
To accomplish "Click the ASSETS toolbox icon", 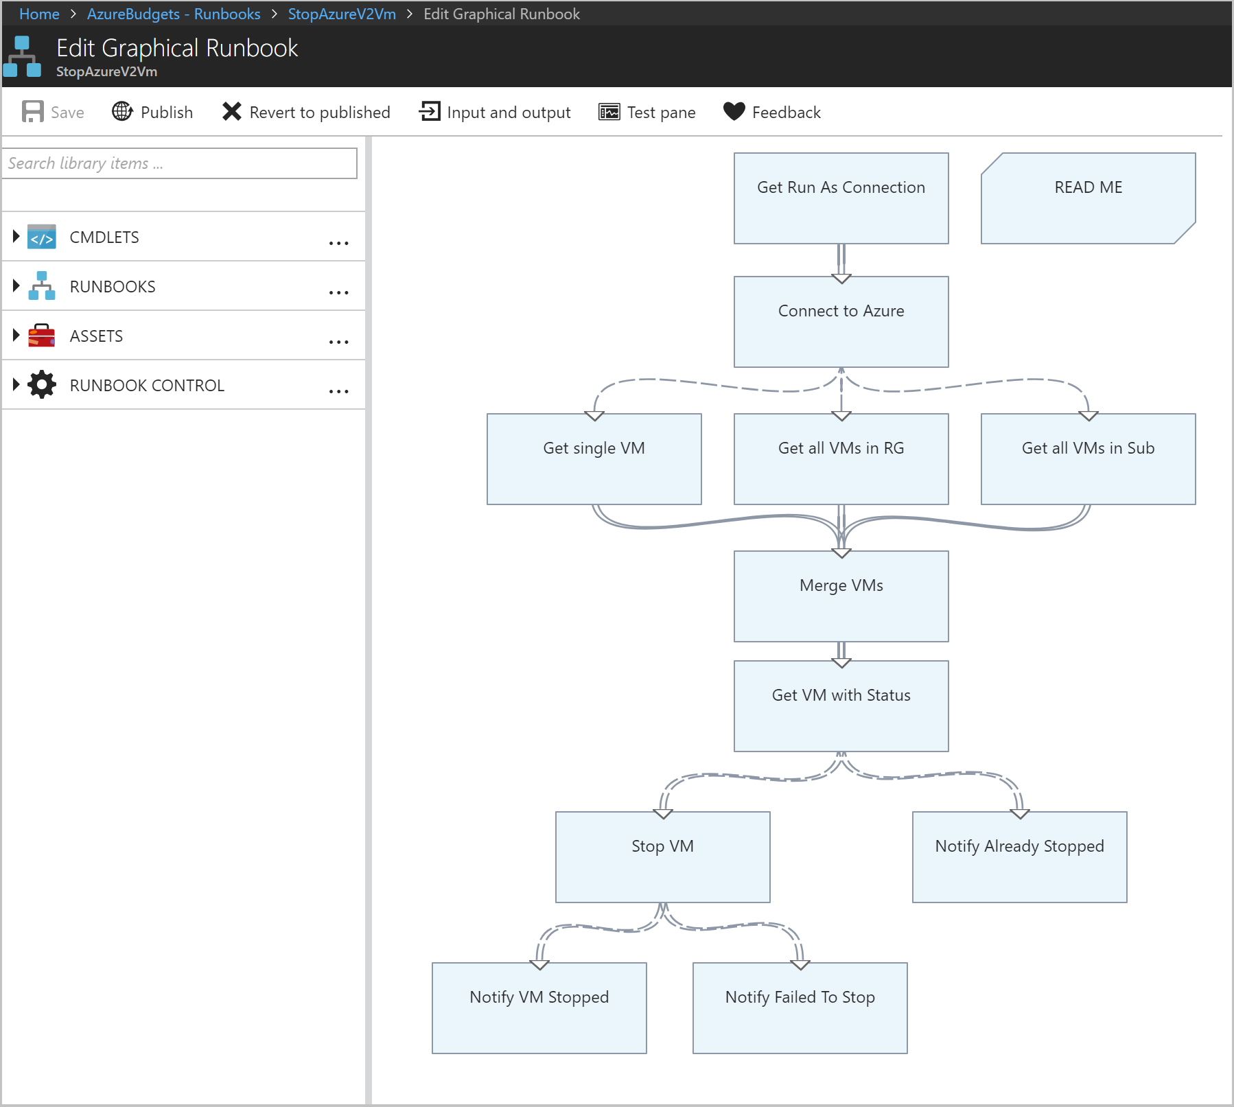I will [x=42, y=336].
